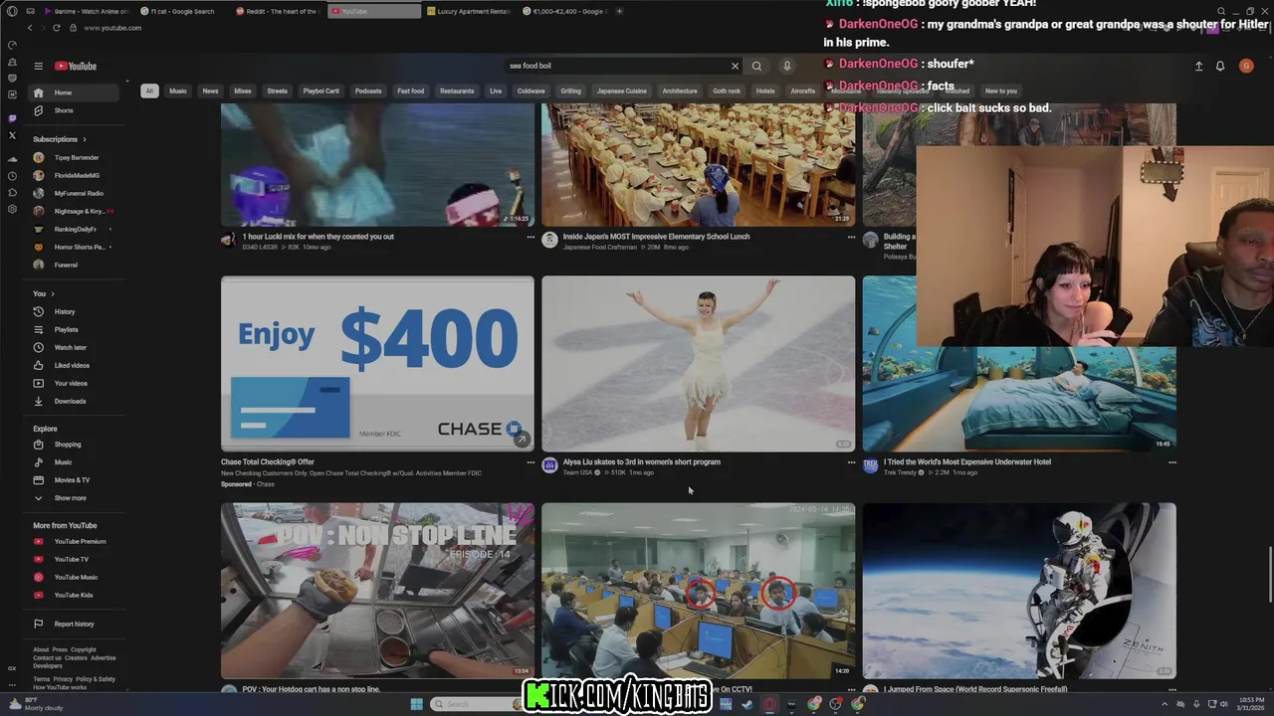Select the All filter chip
Image resolution: width=1274 pixels, height=716 pixels.
(149, 91)
